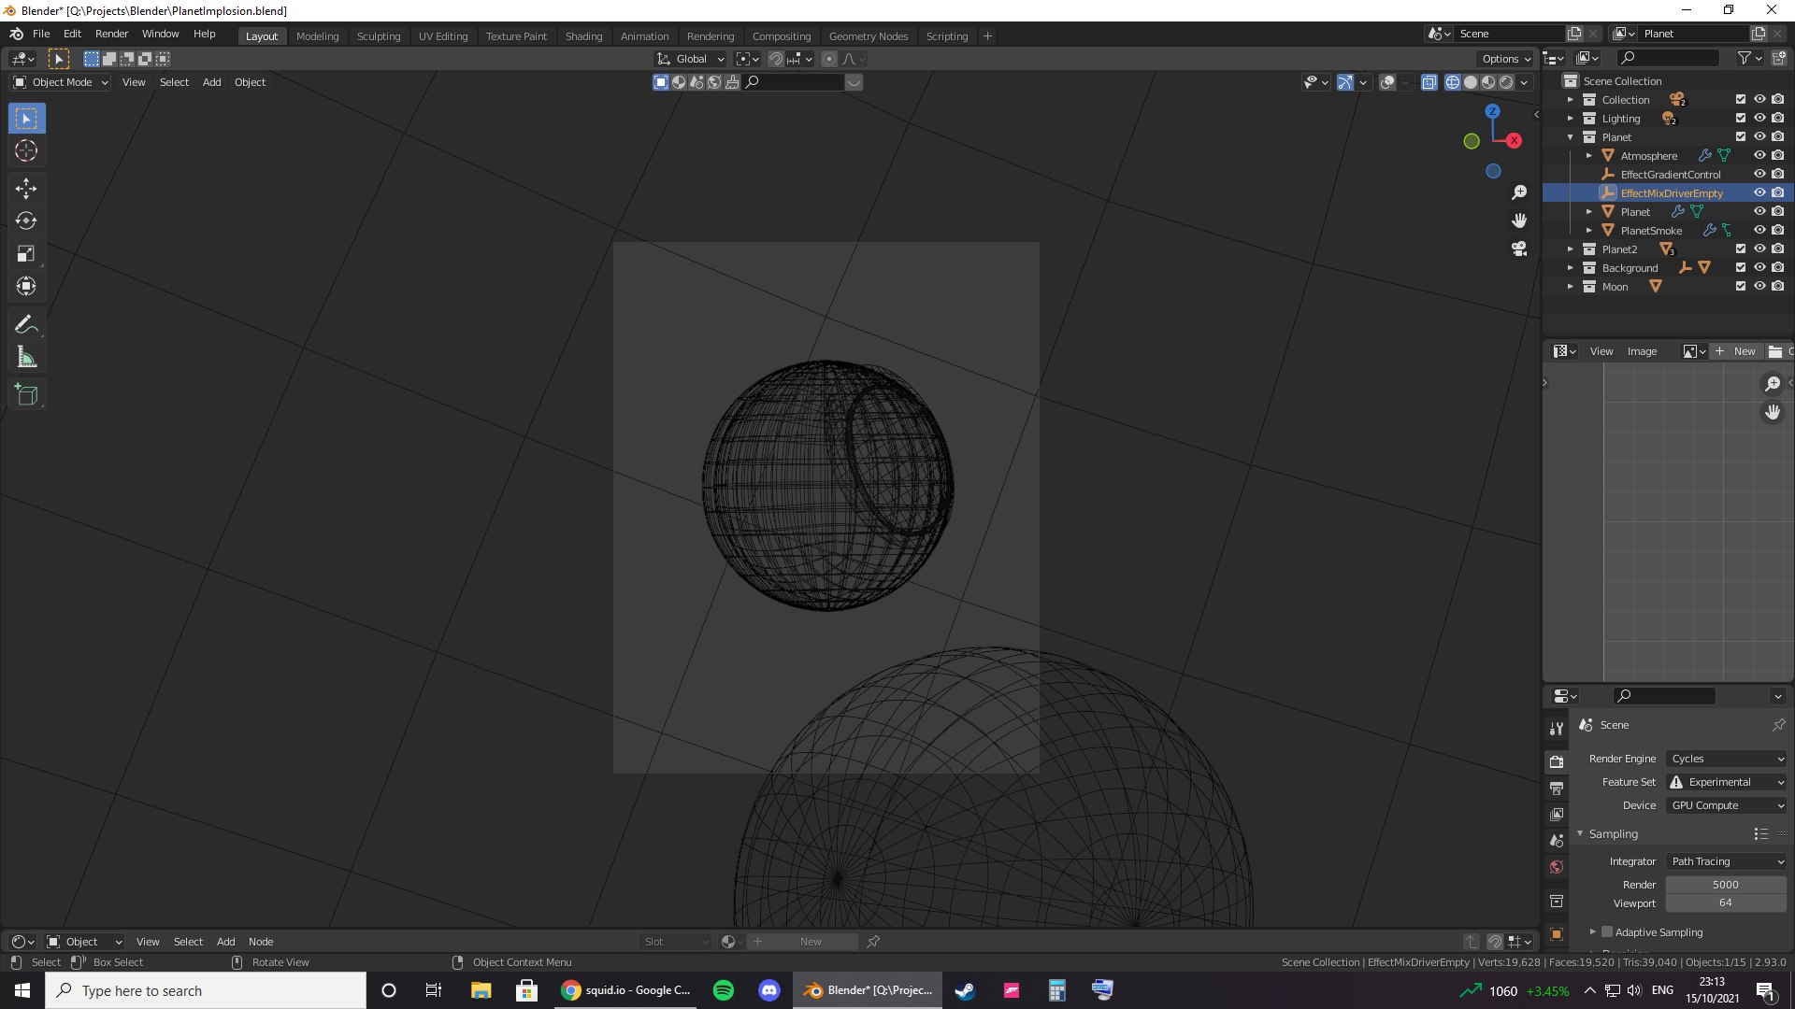Open the World properties tab

click(x=1557, y=867)
